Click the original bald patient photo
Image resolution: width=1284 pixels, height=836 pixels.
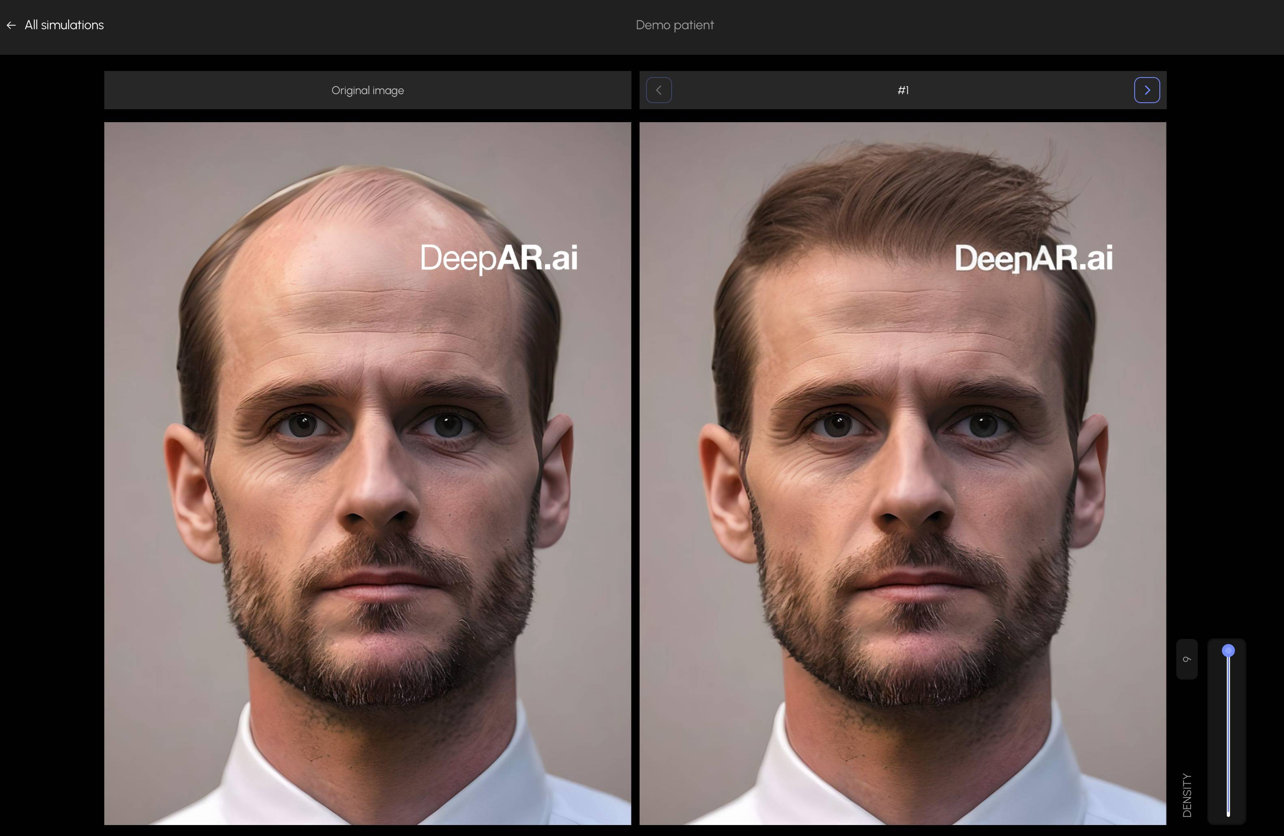[367, 473]
